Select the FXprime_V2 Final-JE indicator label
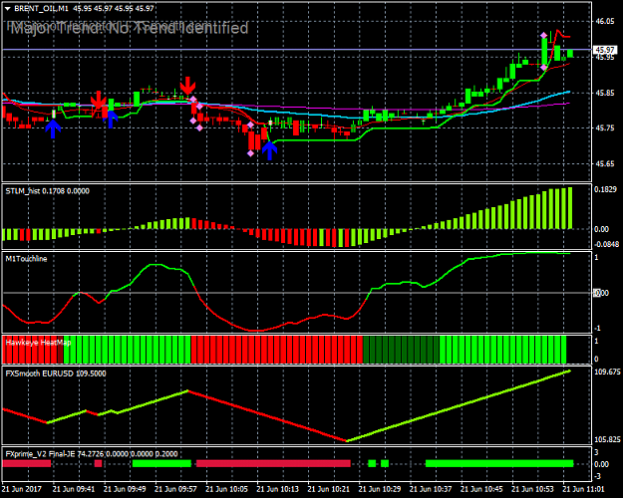Image resolution: width=623 pixels, height=498 pixels. pos(92,454)
